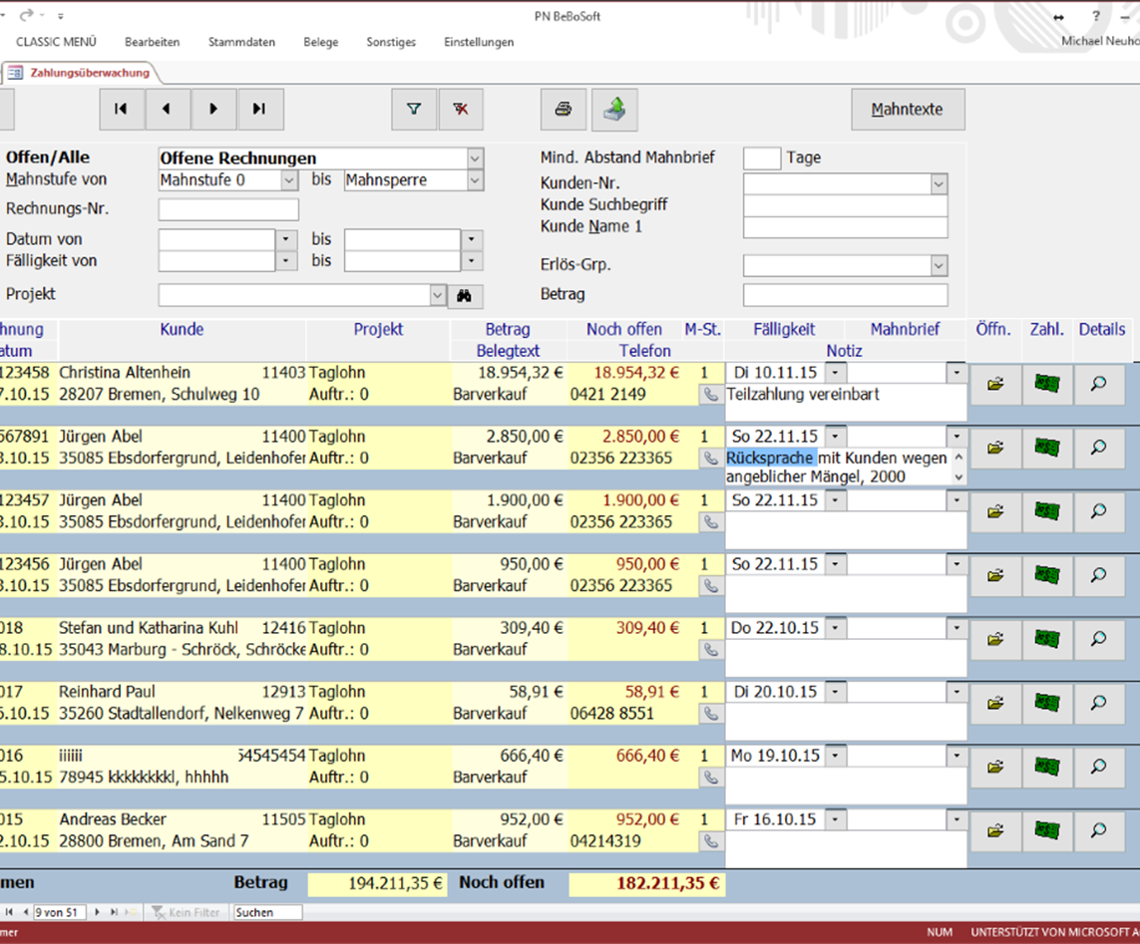Go to first record navigation arrow
1140x944 pixels.
[x=122, y=110]
